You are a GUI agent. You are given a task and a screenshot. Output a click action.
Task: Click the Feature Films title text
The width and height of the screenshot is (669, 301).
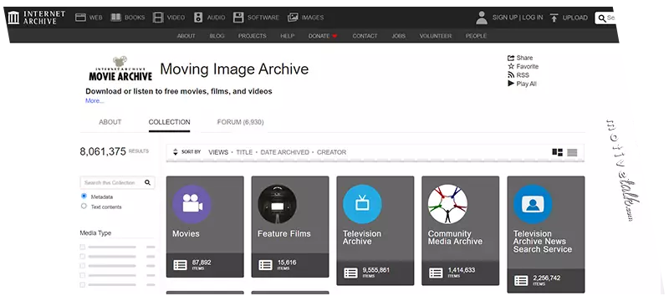coord(284,233)
